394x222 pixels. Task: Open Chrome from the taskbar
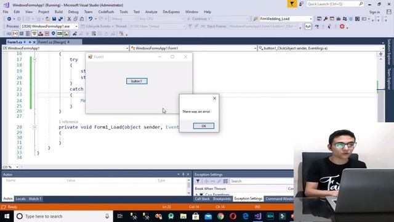pos(220,216)
